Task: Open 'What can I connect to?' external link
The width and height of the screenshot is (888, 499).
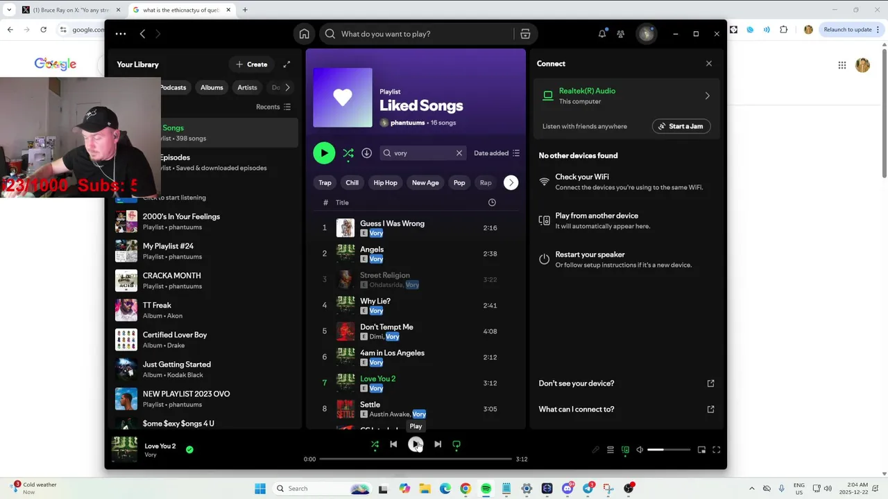Action: coord(710,409)
